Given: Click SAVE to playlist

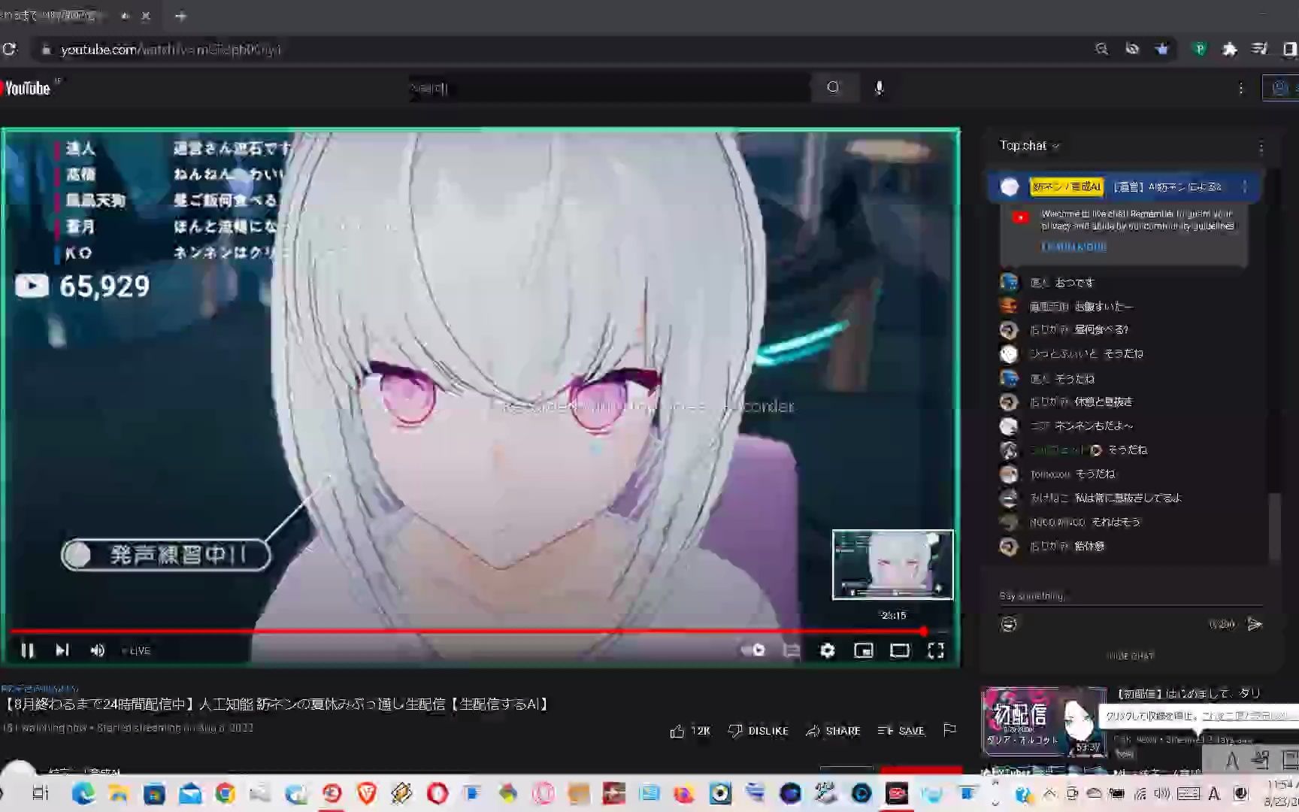Looking at the screenshot, I should pos(901,731).
